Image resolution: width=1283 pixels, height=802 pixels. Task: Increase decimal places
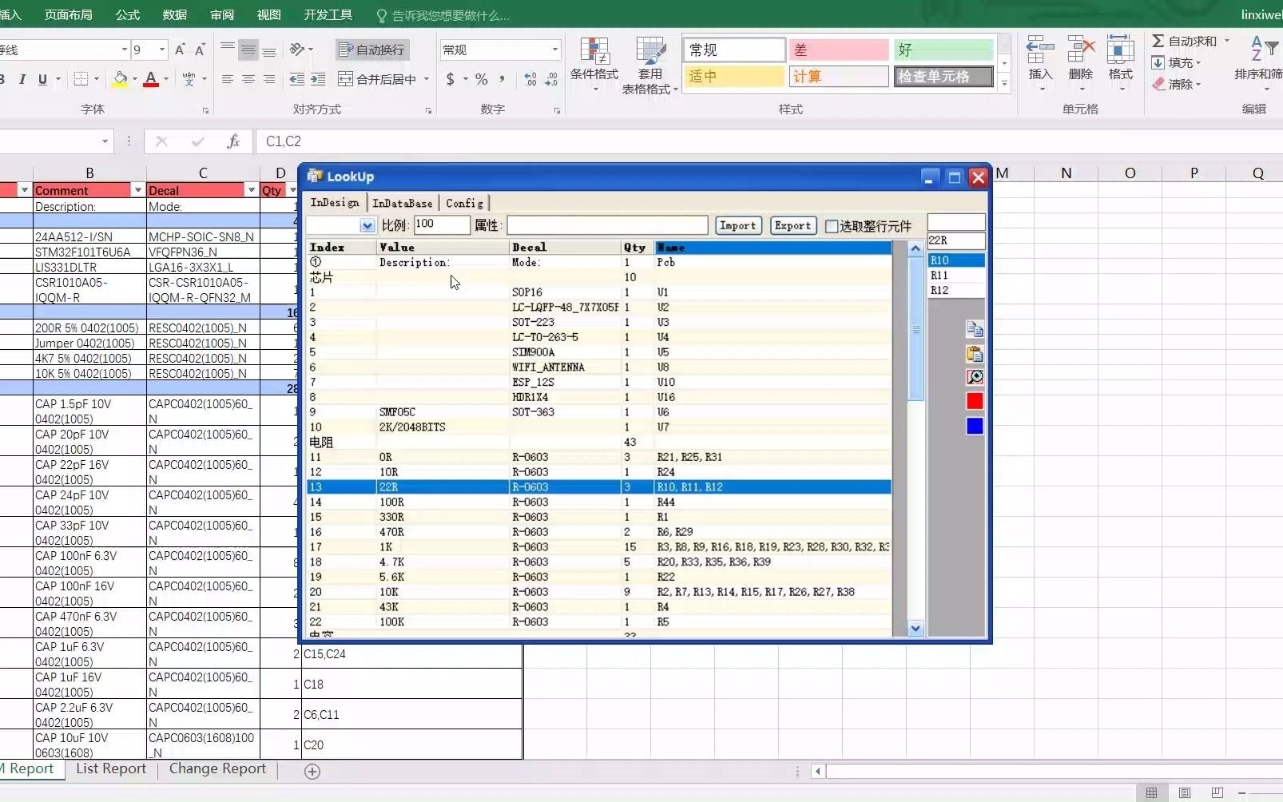pyautogui.click(x=530, y=79)
